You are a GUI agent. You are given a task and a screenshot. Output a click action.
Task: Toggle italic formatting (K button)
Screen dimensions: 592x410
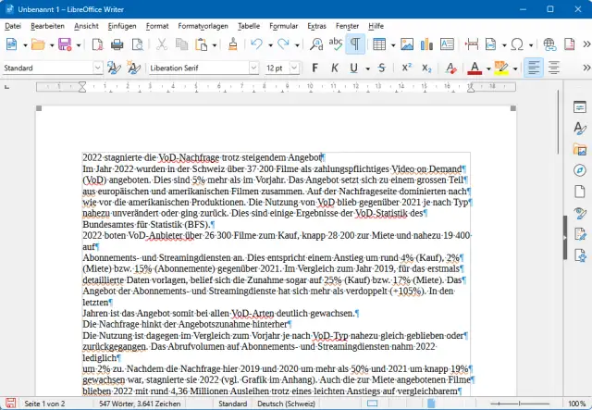tap(337, 68)
